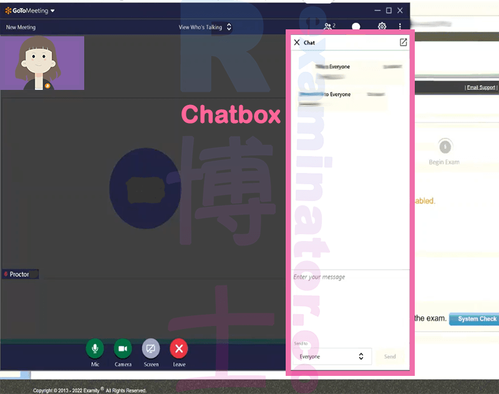
Task: Select the purple avatar video thumbnail
Action: click(42, 62)
